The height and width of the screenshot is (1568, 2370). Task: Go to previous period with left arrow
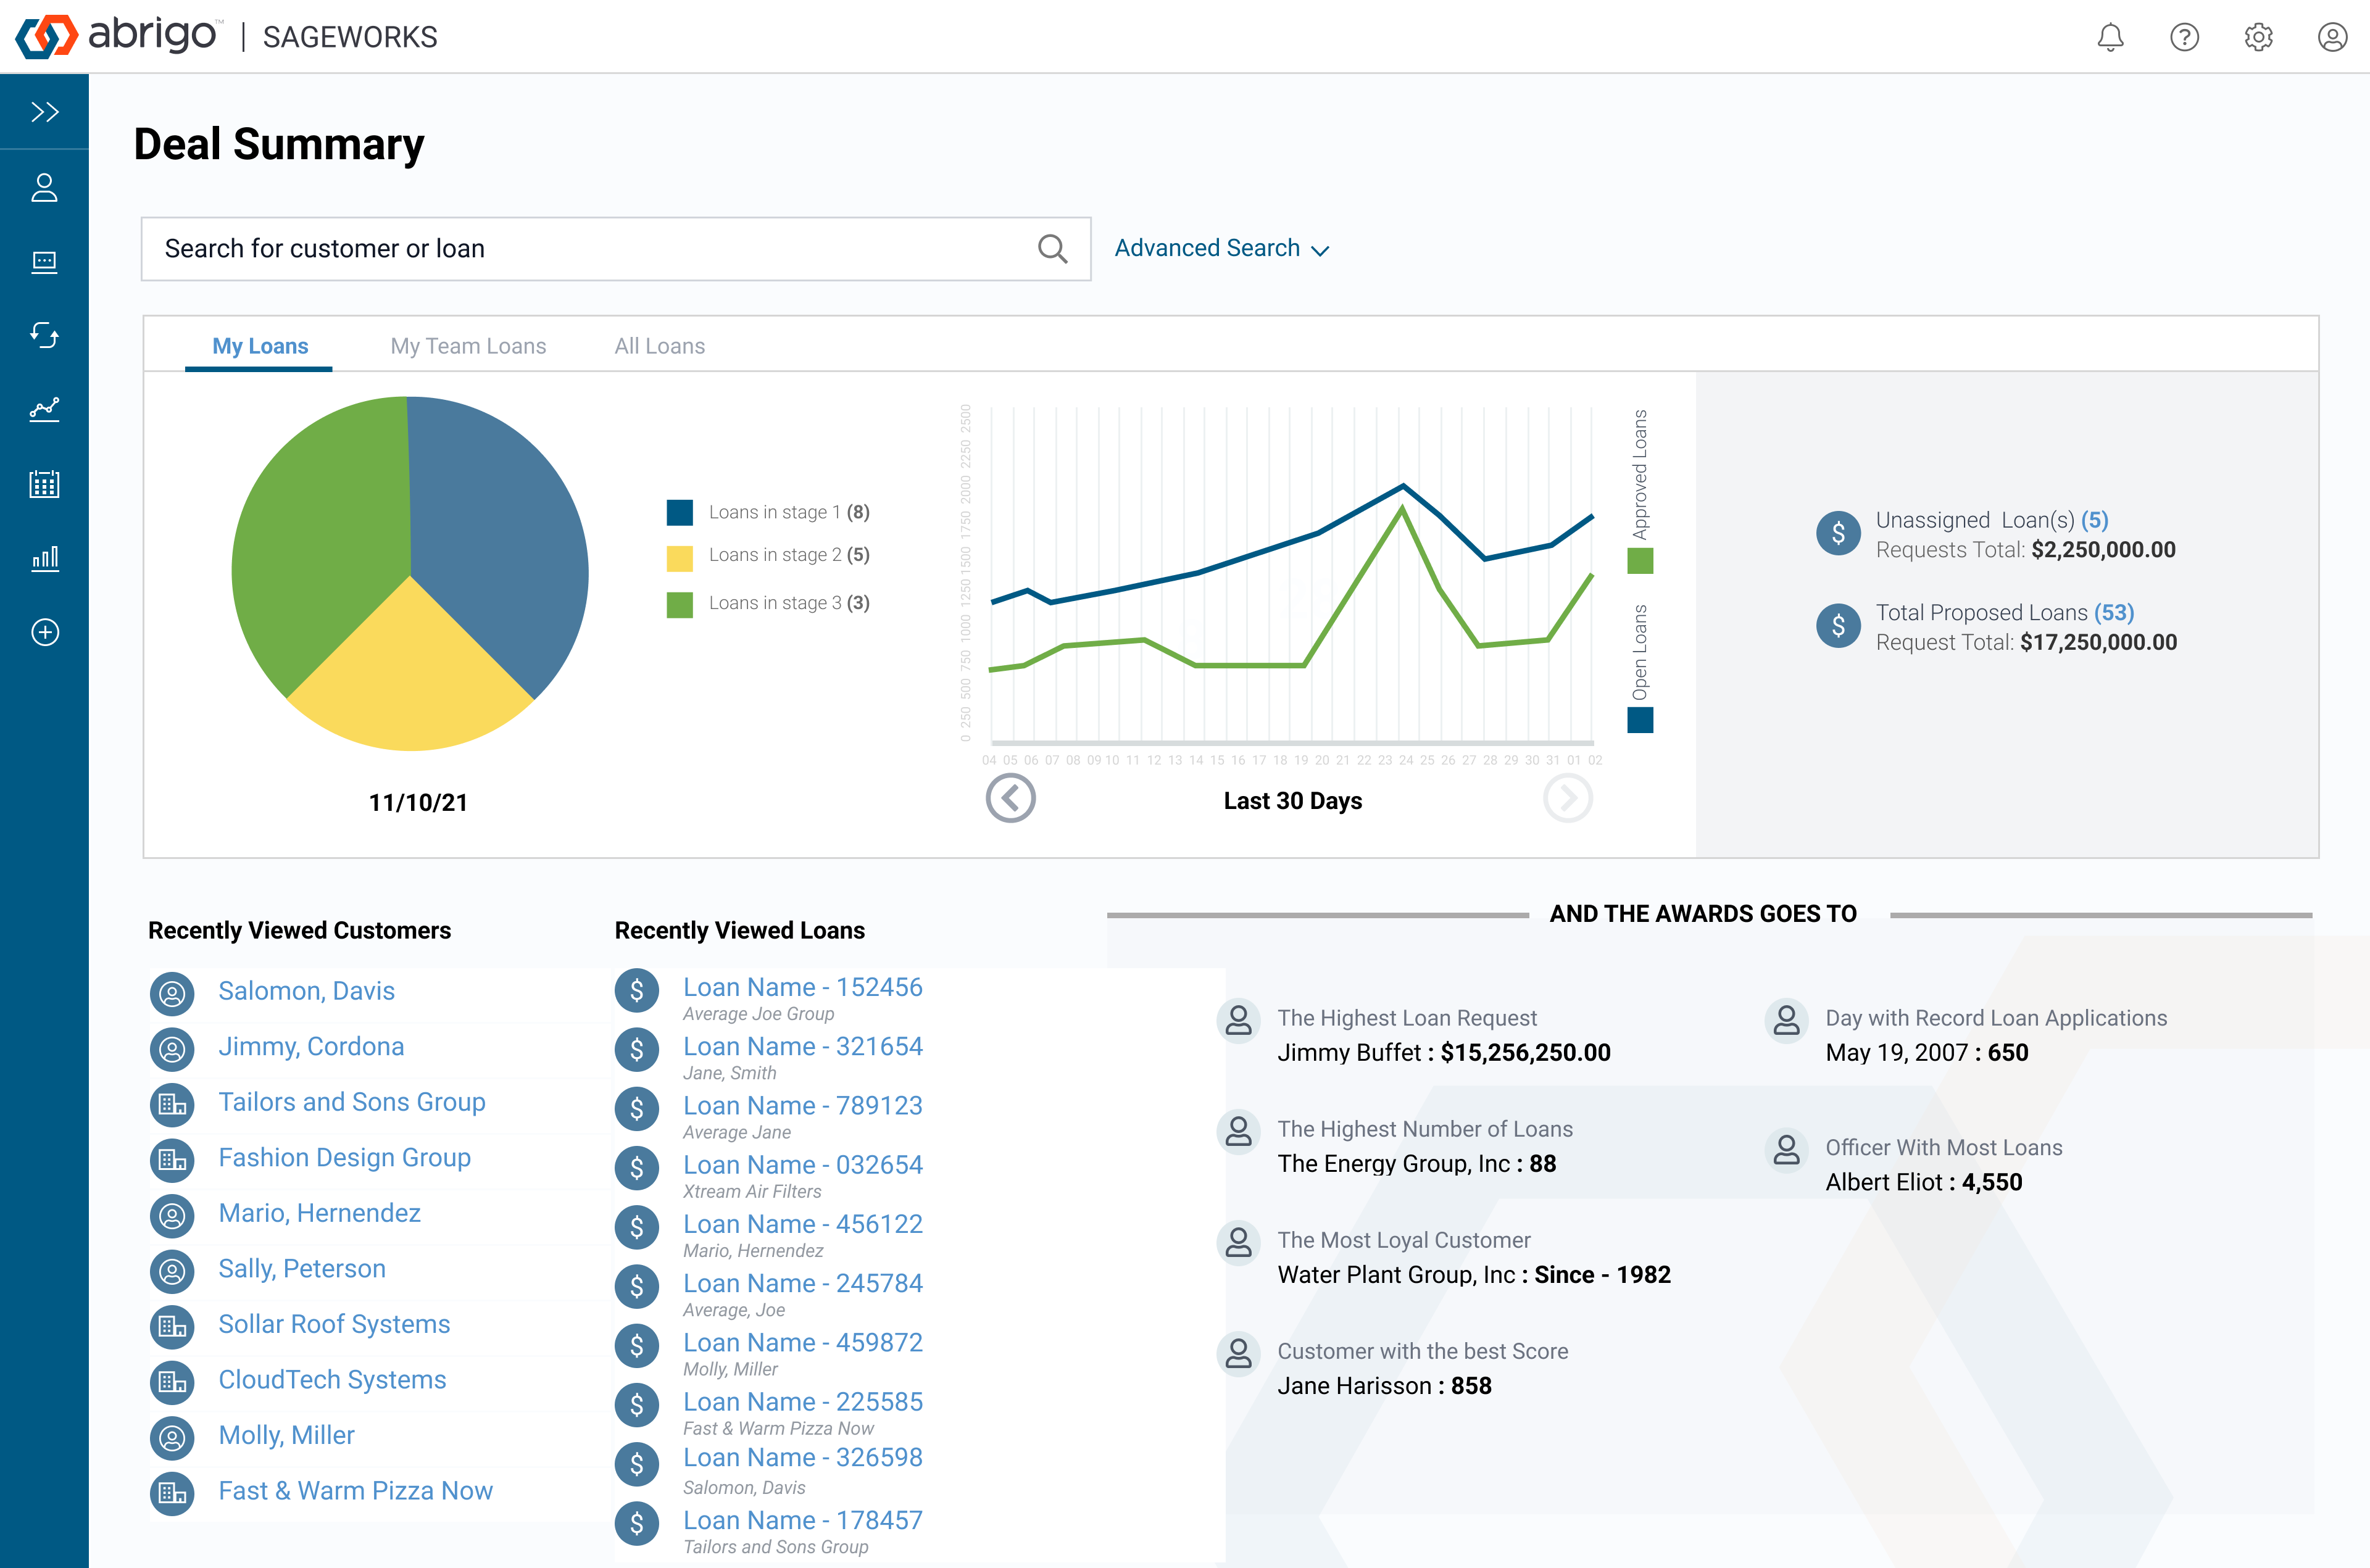(1010, 798)
